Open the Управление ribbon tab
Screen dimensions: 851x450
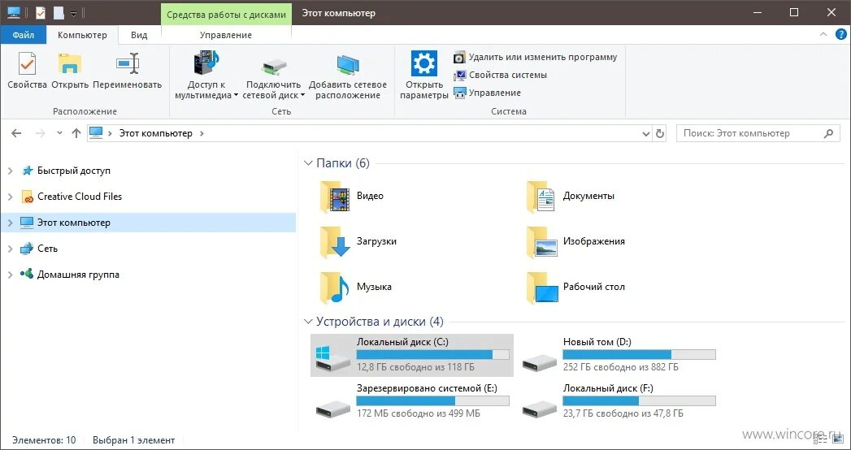(x=226, y=35)
